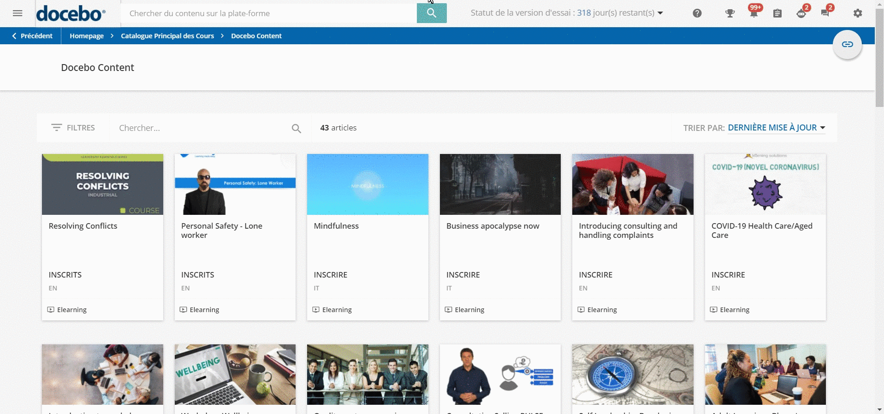Click INSCRITS on Resolving Conflicts course
Viewport: 884px width, 414px height.
point(65,275)
